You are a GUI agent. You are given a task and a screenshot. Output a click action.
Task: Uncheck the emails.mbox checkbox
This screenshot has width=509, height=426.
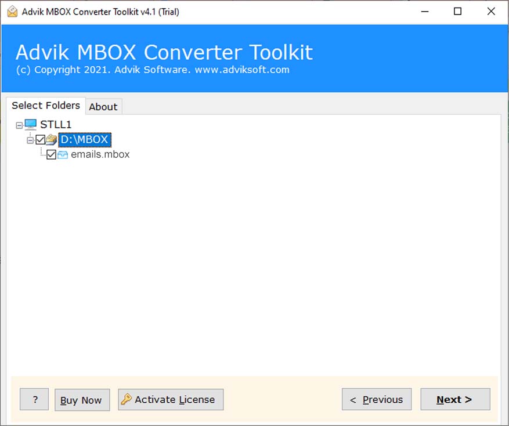coord(51,154)
